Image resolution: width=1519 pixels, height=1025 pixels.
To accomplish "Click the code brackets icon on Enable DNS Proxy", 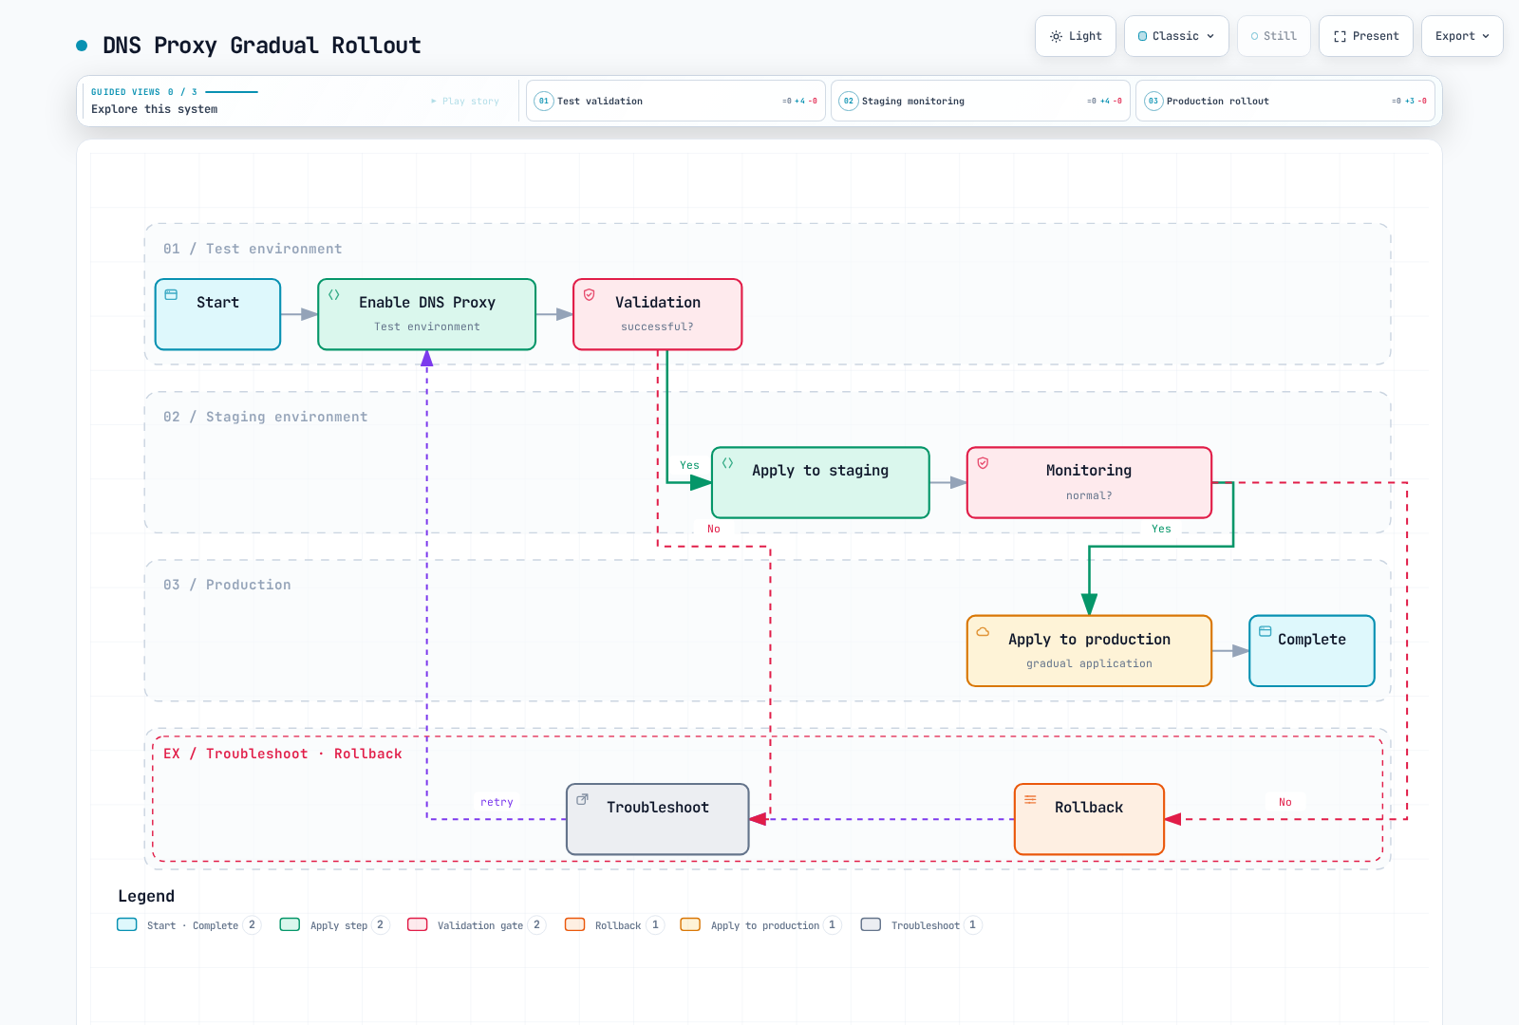I will pyautogui.click(x=334, y=295).
